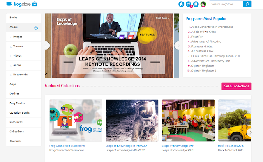Open the Devices category

pos(24,94)
